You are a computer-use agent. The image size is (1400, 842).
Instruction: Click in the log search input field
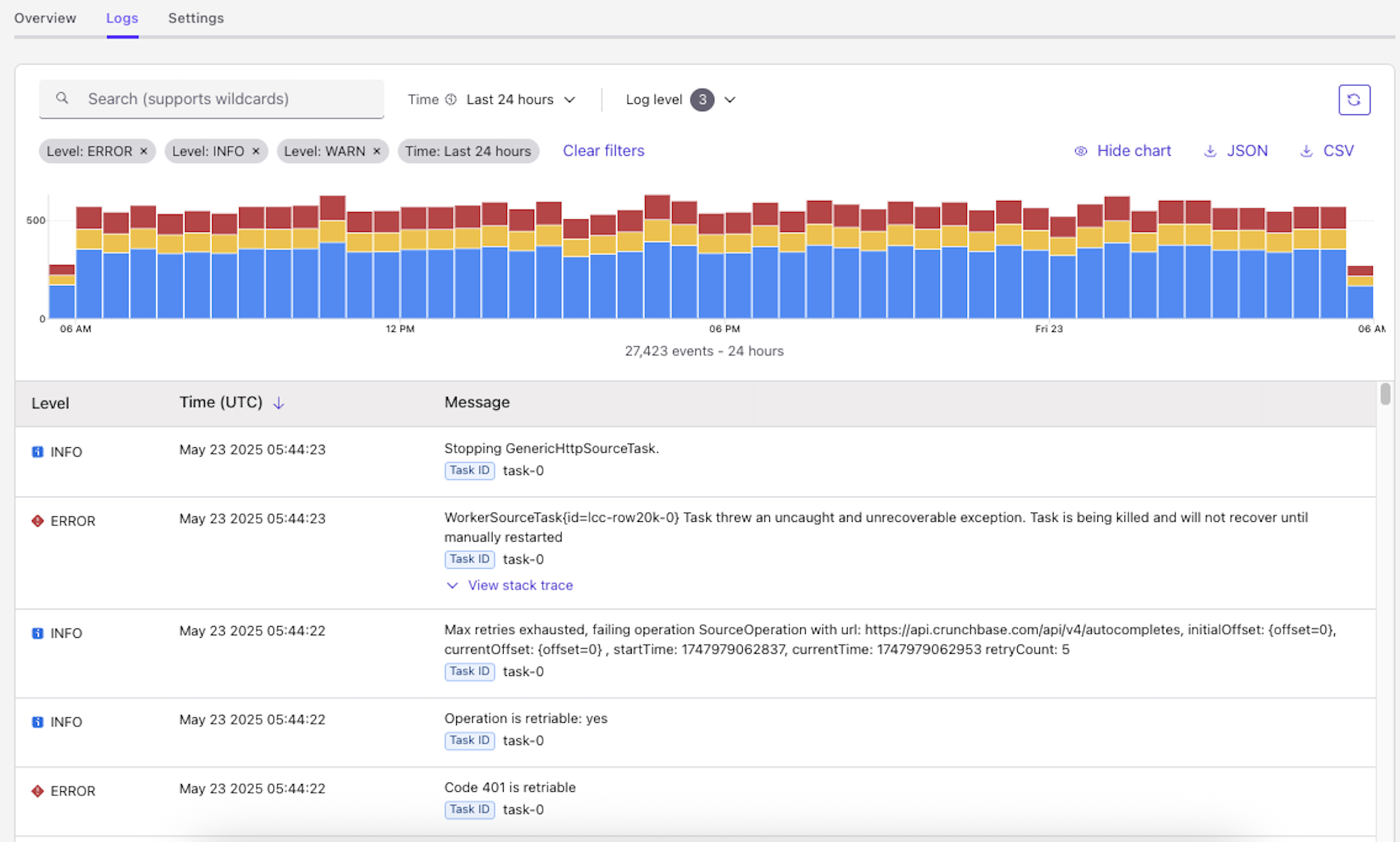(222, 99)
